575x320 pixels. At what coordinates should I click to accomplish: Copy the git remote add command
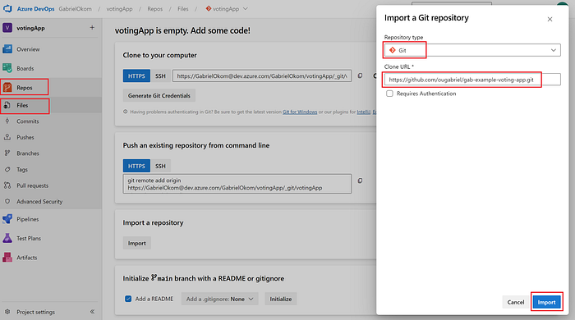click(360, 181)
